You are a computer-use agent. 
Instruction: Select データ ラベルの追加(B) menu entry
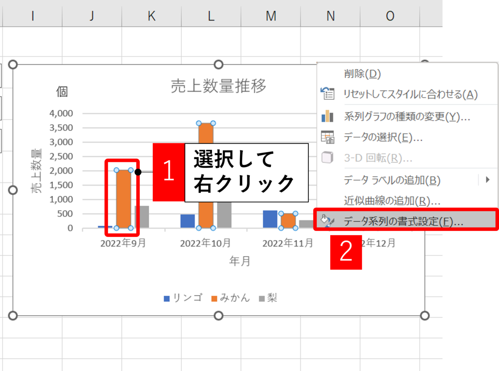click(392, 180)
